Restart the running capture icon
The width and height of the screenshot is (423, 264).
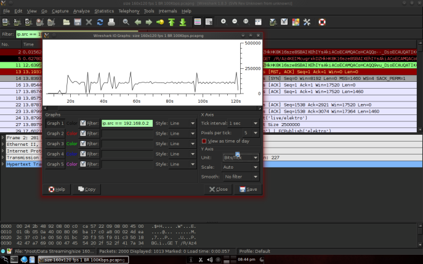[x=51, y=22]
